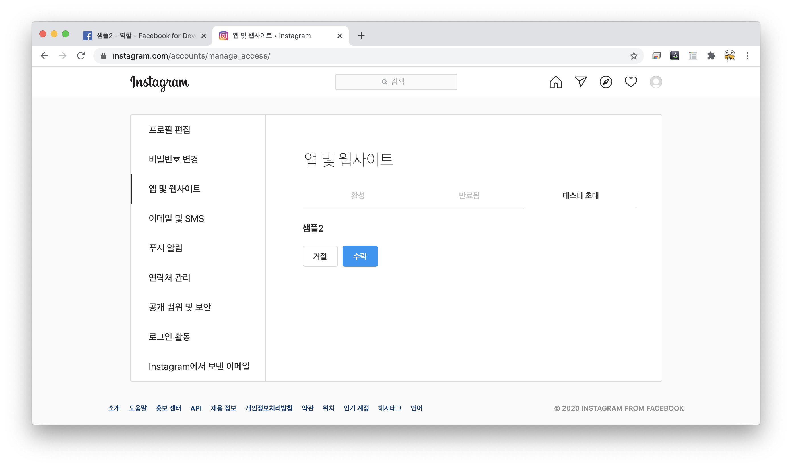The image size is (792, 467).
Task: Open new browser tab plus button
Action: (361, 36)
